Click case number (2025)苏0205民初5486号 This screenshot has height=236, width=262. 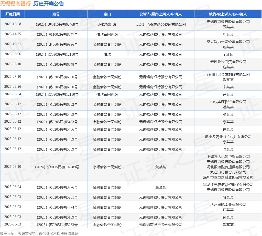tap(57, 129)
